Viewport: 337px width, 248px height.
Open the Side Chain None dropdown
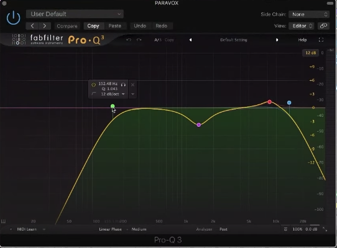pyautogui.click(x=309, y=14)
